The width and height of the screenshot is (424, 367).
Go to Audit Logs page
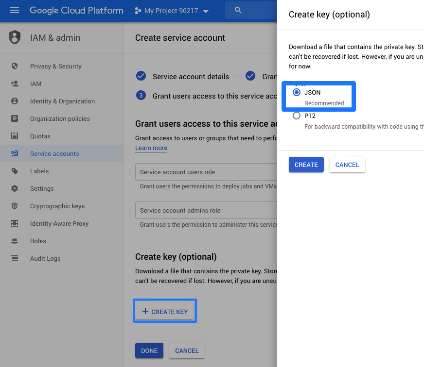coord(45,258)
